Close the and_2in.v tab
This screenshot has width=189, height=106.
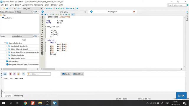pos(85,12)
